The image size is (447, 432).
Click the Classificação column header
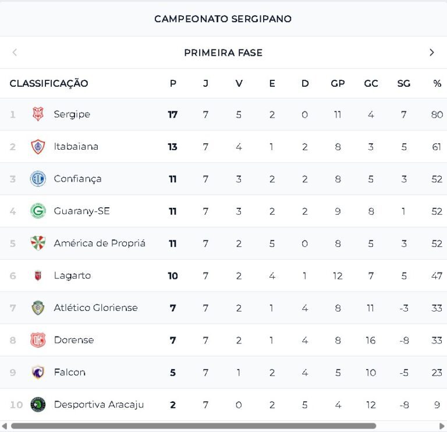click(x=49, y=83)
